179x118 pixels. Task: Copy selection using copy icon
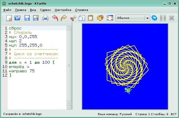click(82, 18)
